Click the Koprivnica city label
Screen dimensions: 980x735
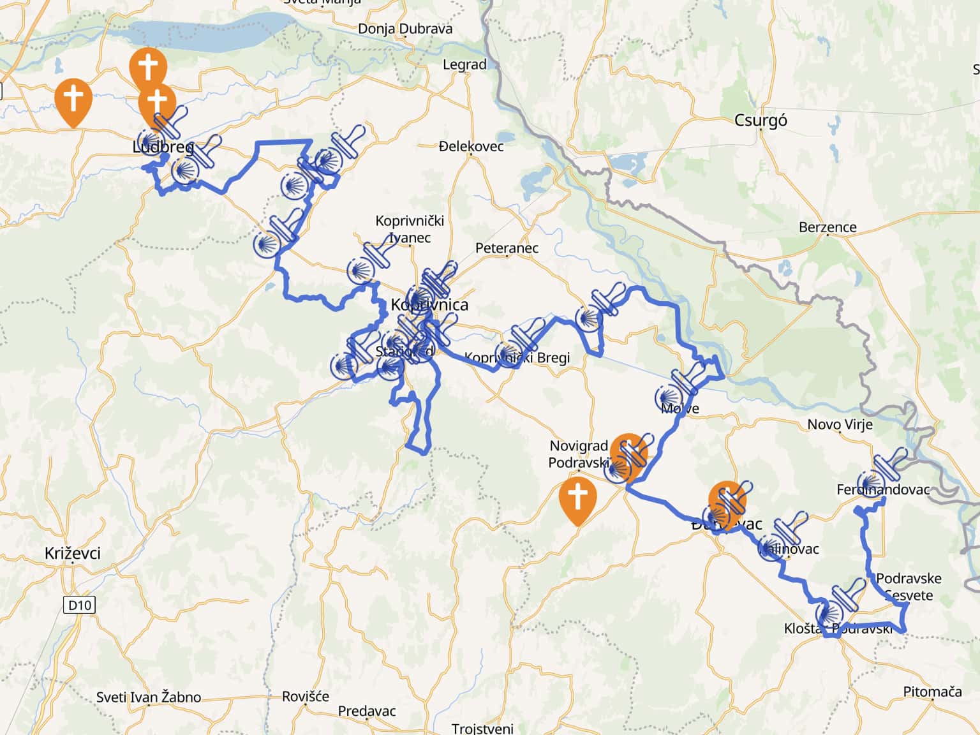tap(429, 305)
